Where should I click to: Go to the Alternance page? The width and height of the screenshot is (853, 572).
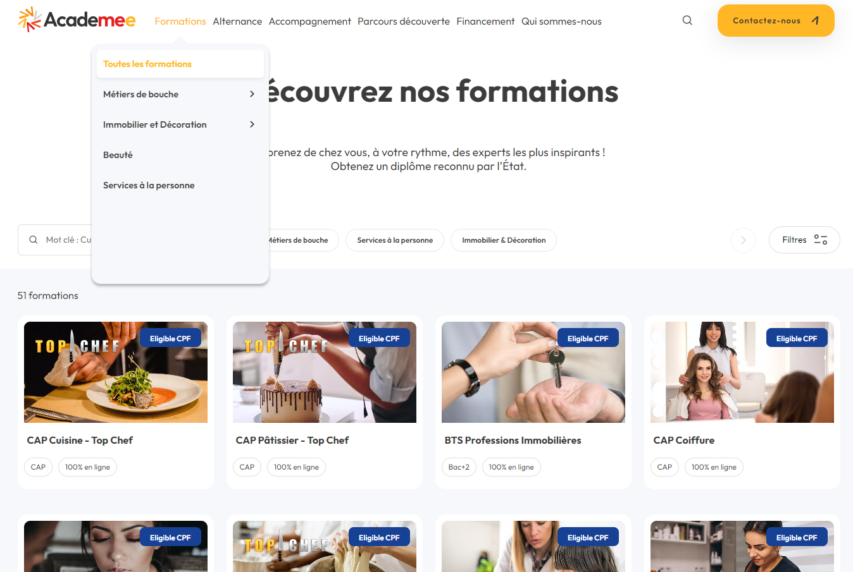[237, 21]
